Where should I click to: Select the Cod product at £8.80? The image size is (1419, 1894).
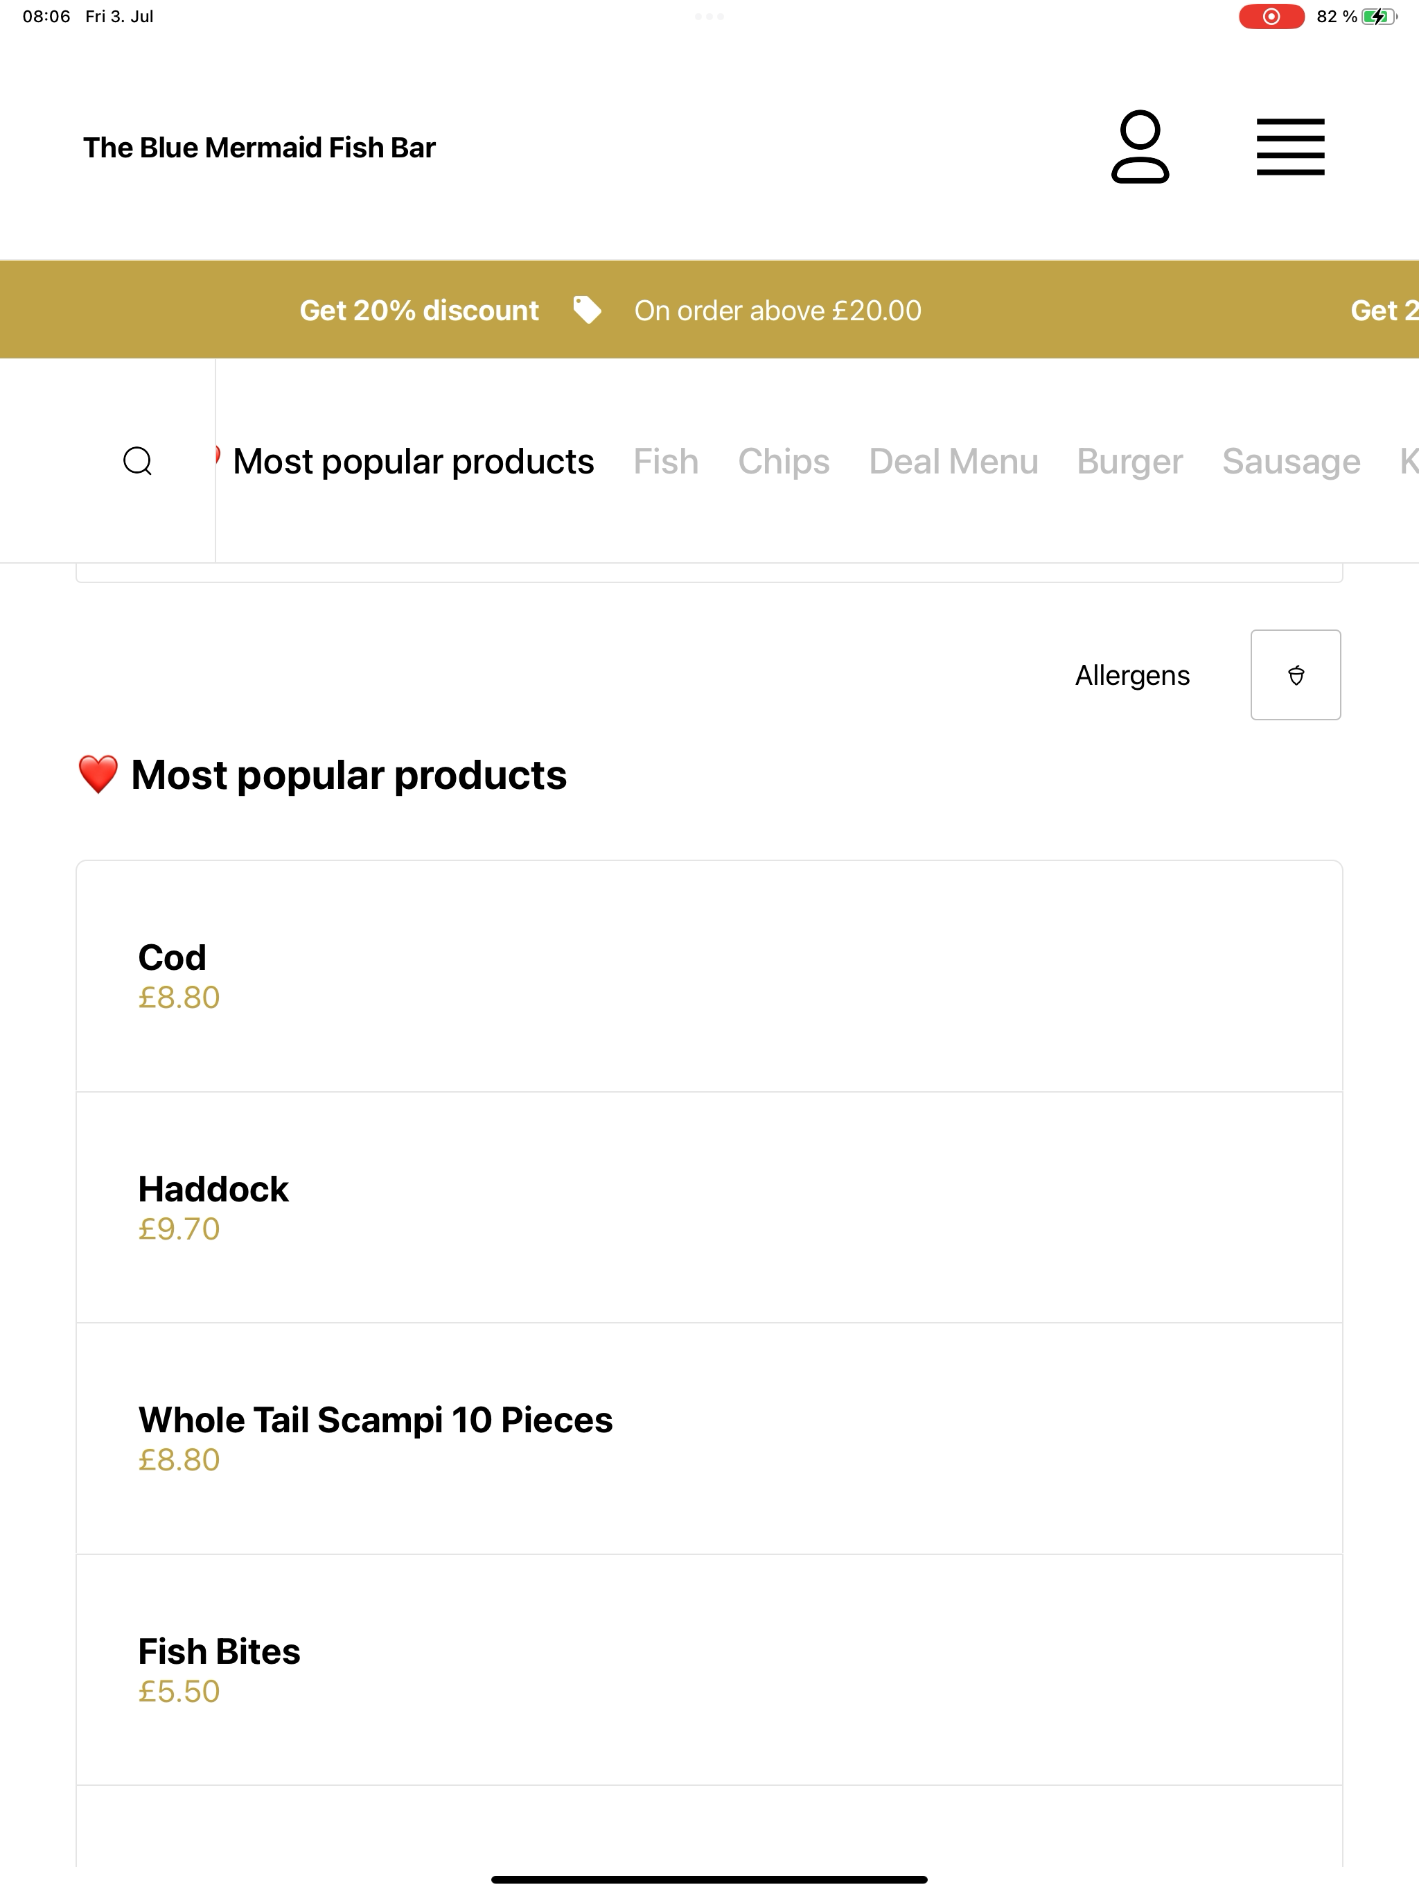pyautogui.click(x=709, y=976)
